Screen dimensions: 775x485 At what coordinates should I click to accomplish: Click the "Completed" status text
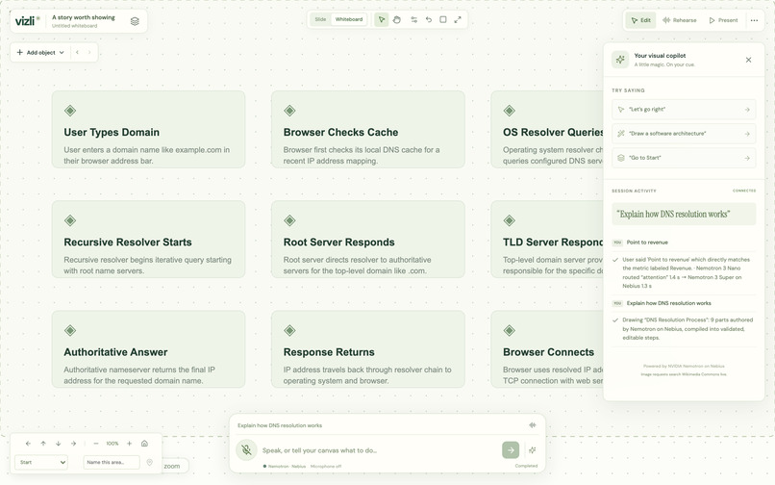pyautogui.click(x=526, y=466)
